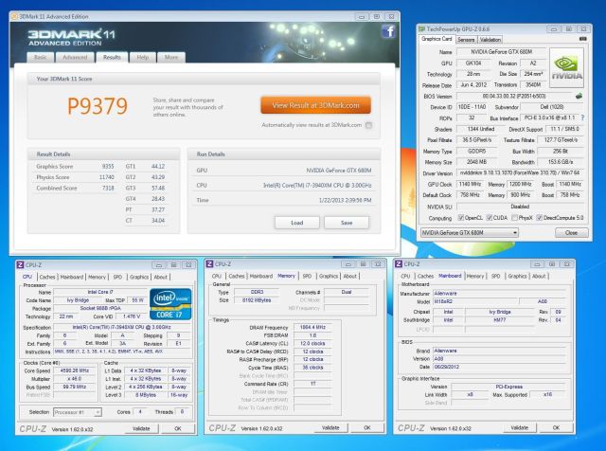Open the More tab in 3DMark 11
606x451 pixels.
[x=171, y=57]
